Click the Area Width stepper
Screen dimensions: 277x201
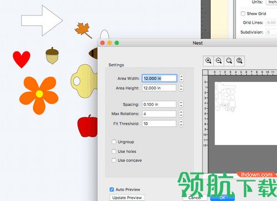coord(181,78)
